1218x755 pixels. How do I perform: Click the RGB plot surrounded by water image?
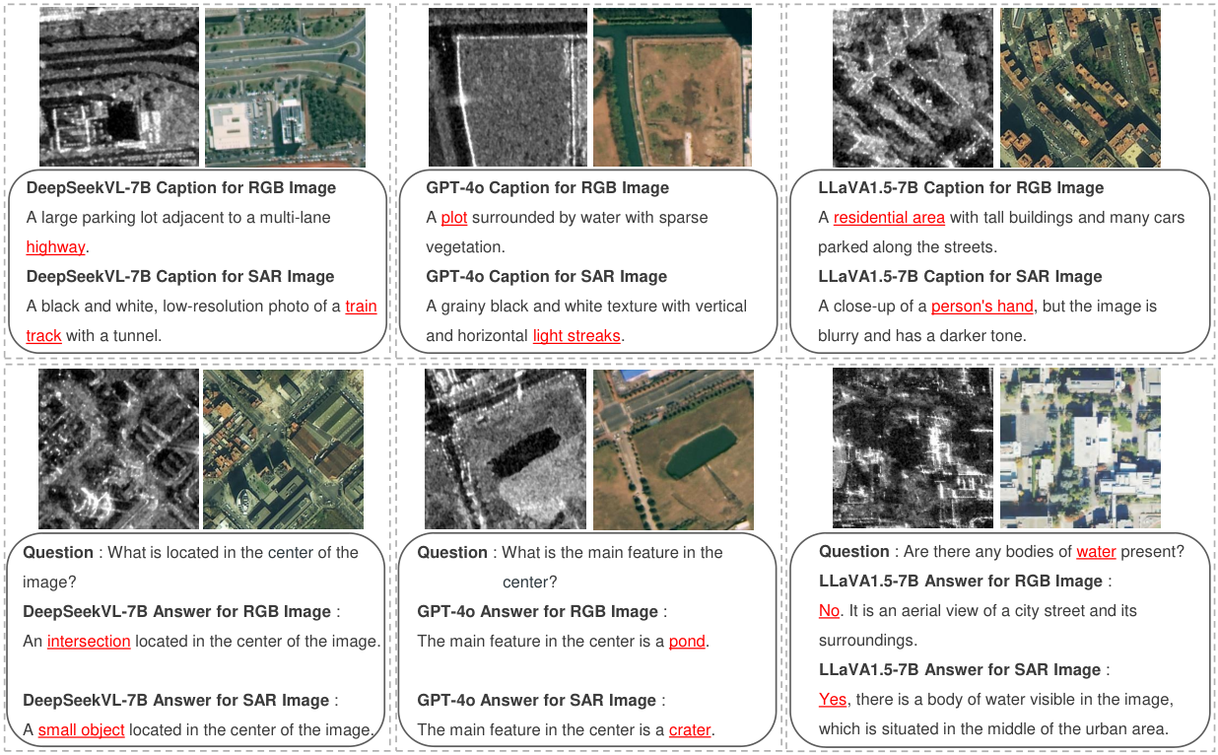[673, 87]
